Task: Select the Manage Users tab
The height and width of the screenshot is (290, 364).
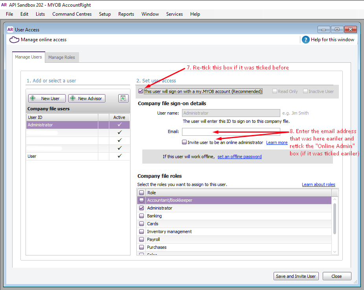Action: (29, 57)
